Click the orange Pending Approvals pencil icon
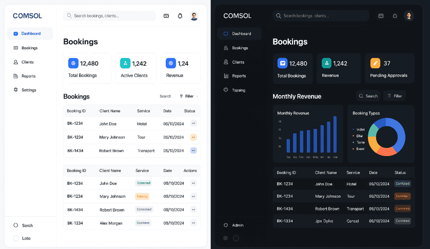 [x=375, y=63]
